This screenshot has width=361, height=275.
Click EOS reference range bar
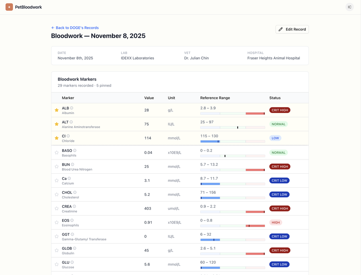[232, 226]
